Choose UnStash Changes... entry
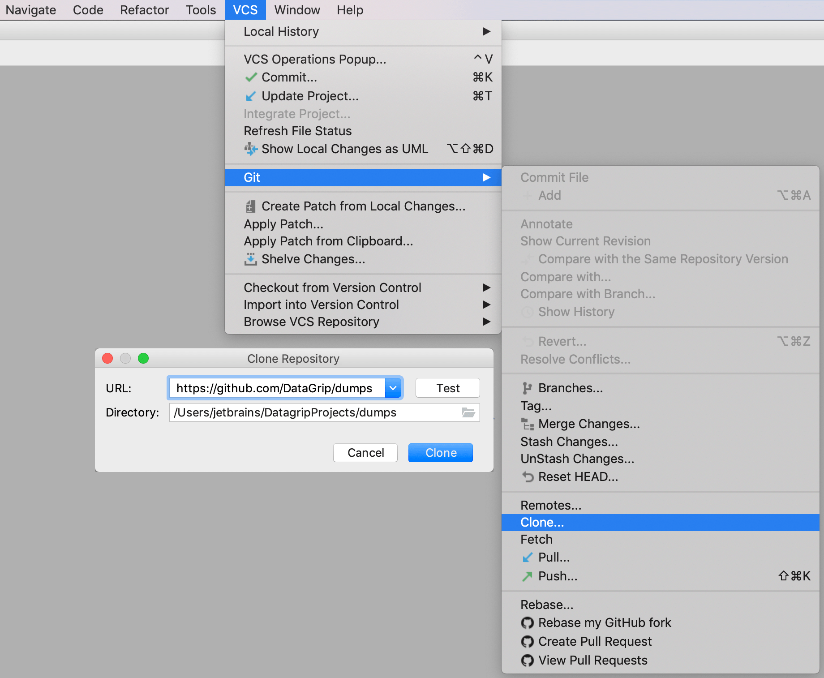Viewport: 824px width, 678px height. pyautogui.click(x=661, y=459)
